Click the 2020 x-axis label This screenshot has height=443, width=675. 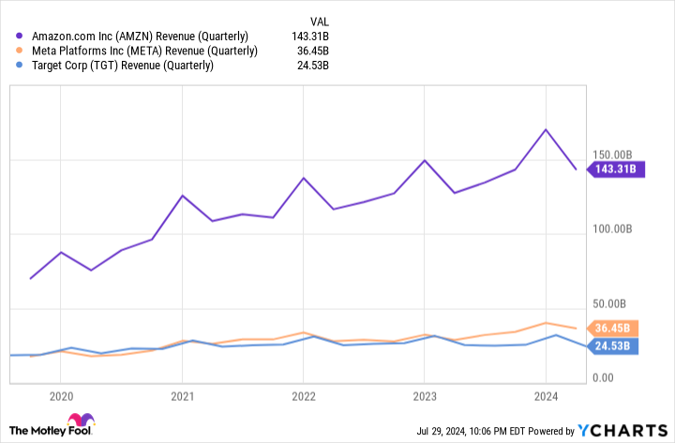click(x=61, y=396)
